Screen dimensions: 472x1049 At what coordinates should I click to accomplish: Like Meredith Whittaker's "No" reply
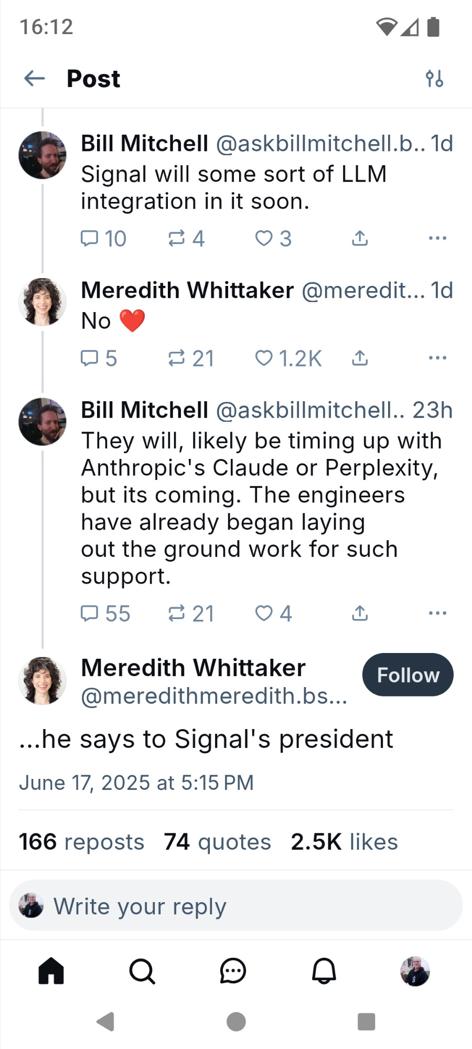tap(288, 358)
